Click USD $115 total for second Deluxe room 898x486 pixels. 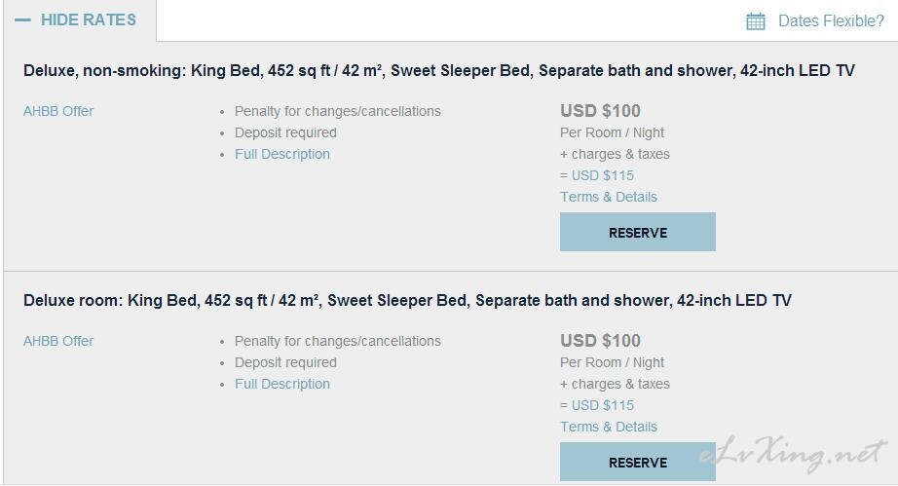click(x=603, y=405)
